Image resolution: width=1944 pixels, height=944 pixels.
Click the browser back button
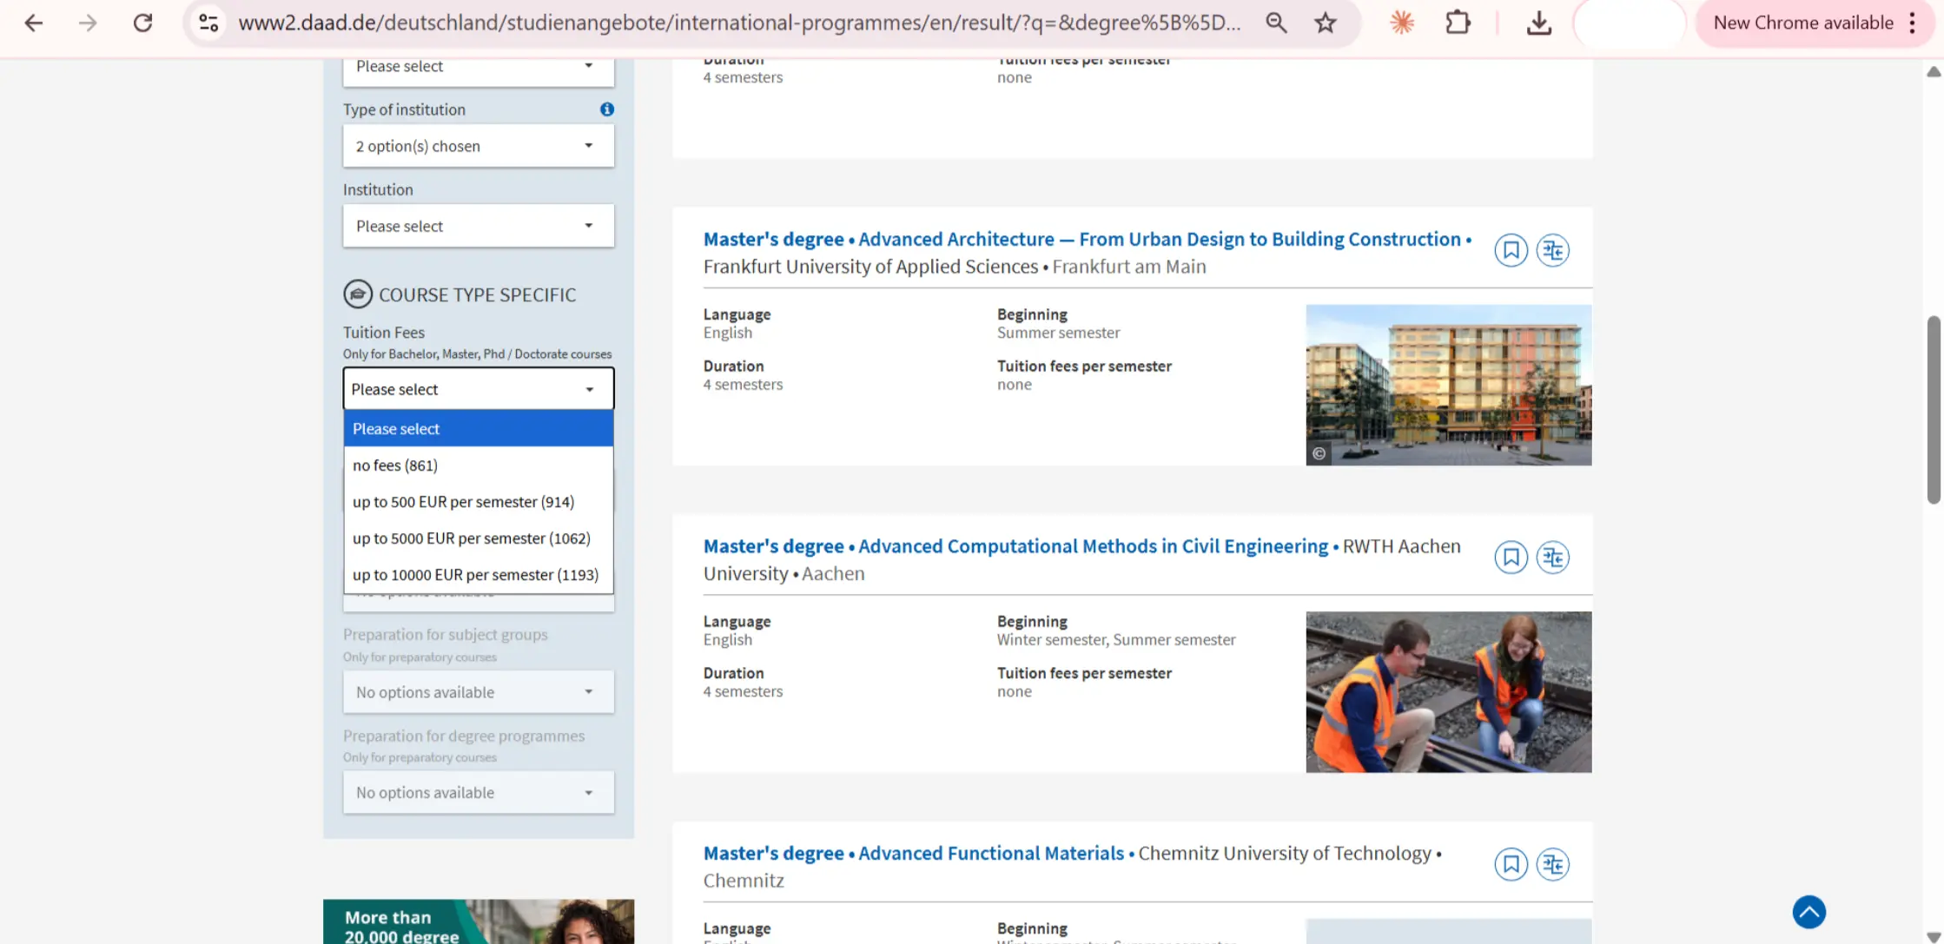tap(33, 23)
